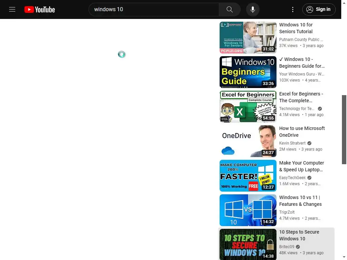Open title '10 Steps to Secure Windows 10'
Viewport: 347px width, 260px height.
(x=299, y=235)
